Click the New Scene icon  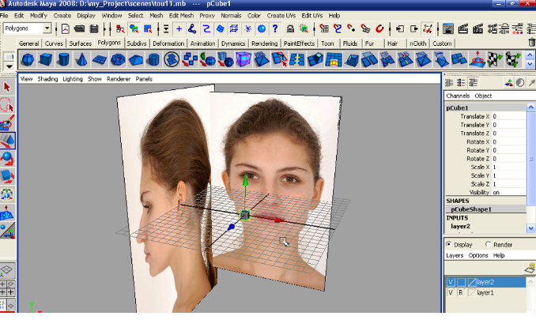[66, 28]
